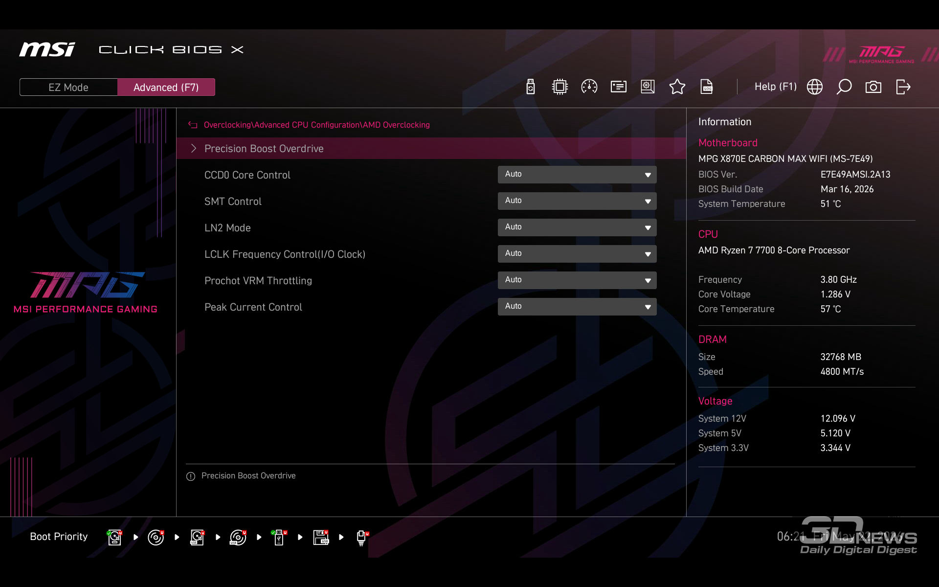939x587 pixels.
Task: Open the Favorites star icon
Action: pyautogui.click(x=677, y=87)
